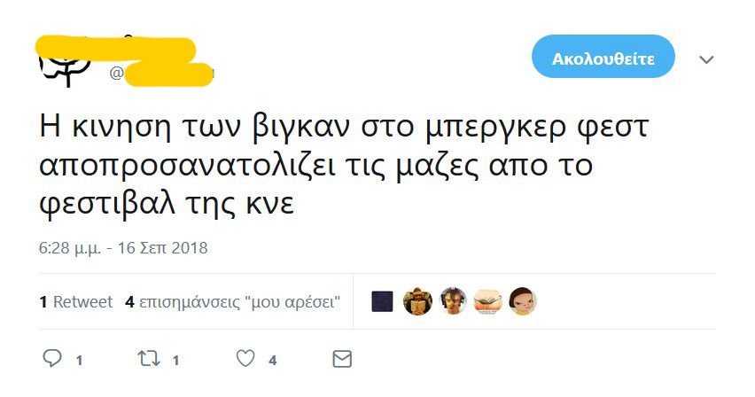Expand the tweet options chevron menu

tap(706, 59)
